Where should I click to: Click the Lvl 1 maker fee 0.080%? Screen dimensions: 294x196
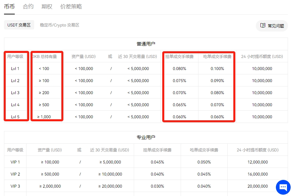tap(179, 69)
